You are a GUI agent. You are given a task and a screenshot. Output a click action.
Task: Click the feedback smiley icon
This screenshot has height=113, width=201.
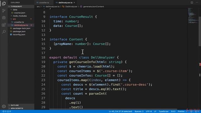click(x=191, y=111)
